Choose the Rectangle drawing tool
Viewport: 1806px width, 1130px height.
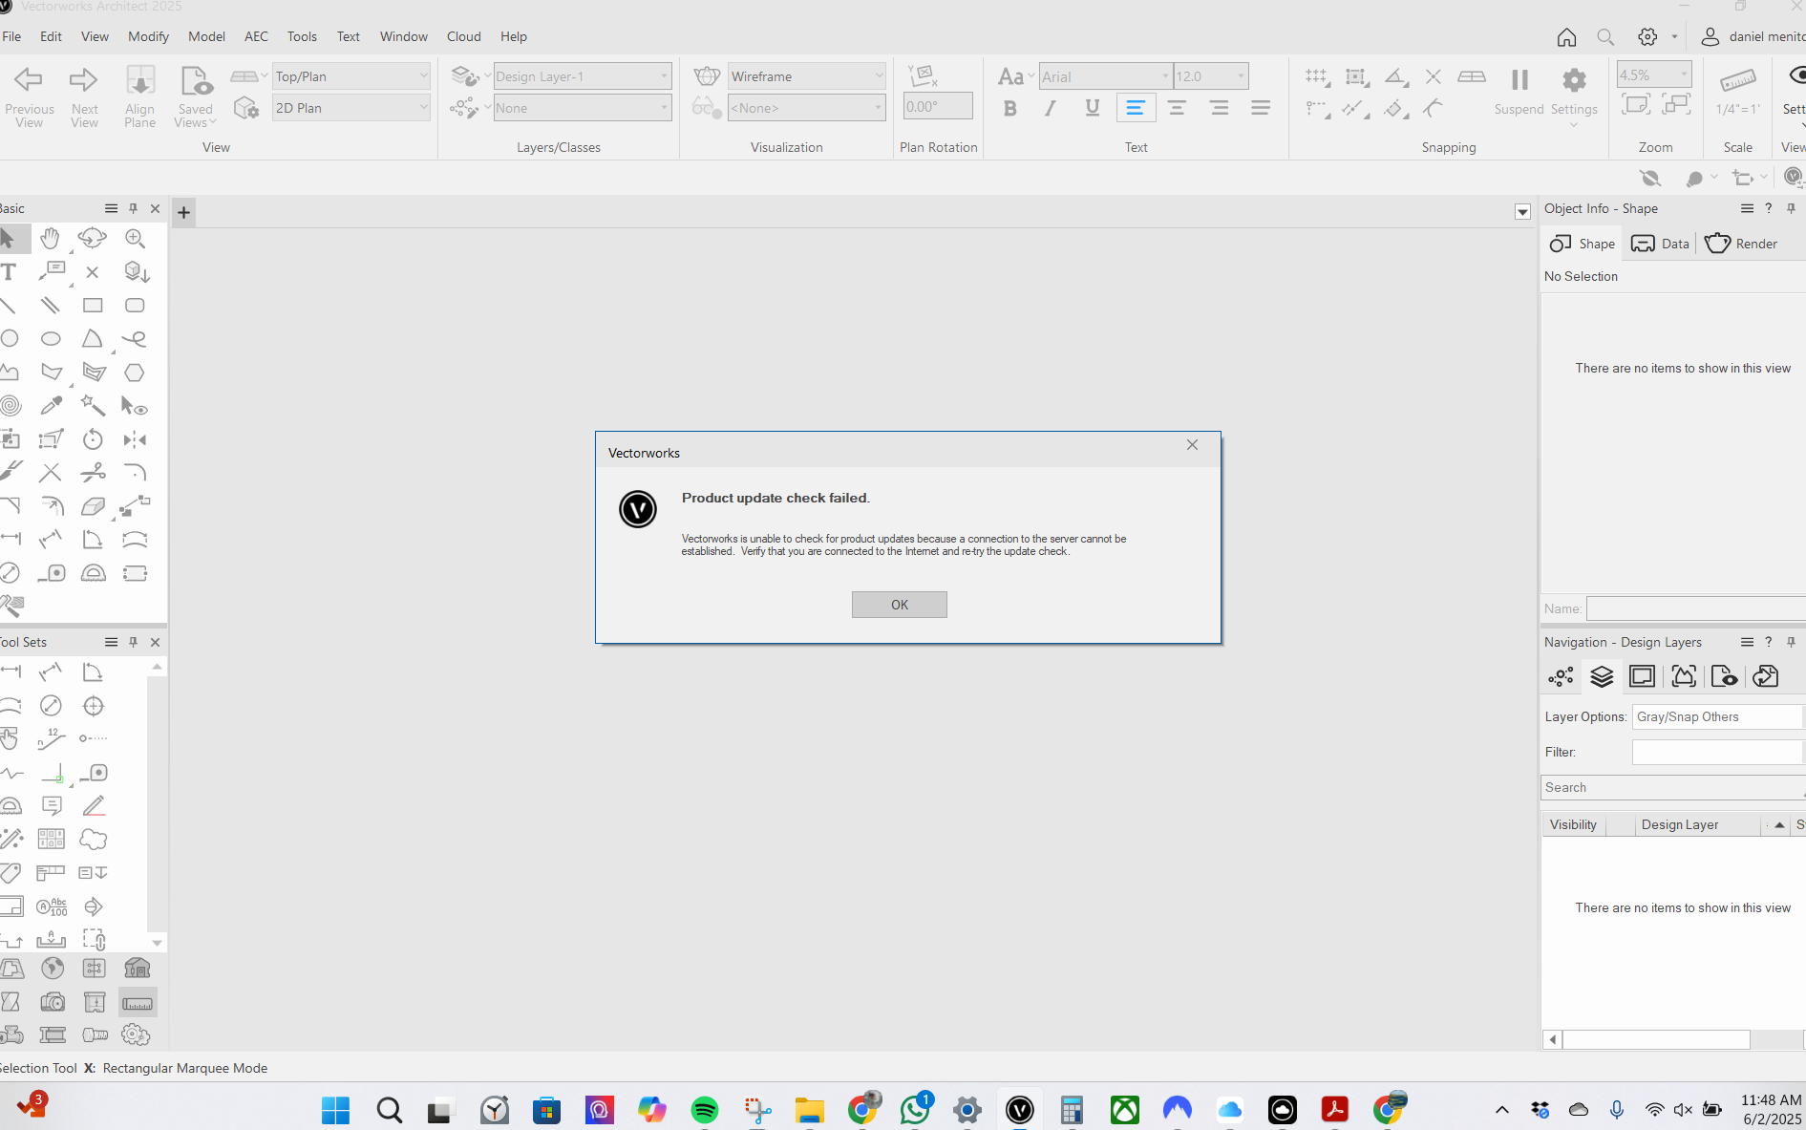[93, 306]
